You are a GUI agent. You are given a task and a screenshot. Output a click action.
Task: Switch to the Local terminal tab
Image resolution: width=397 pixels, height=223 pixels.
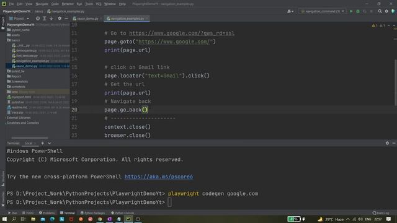(x=29, y=143)
